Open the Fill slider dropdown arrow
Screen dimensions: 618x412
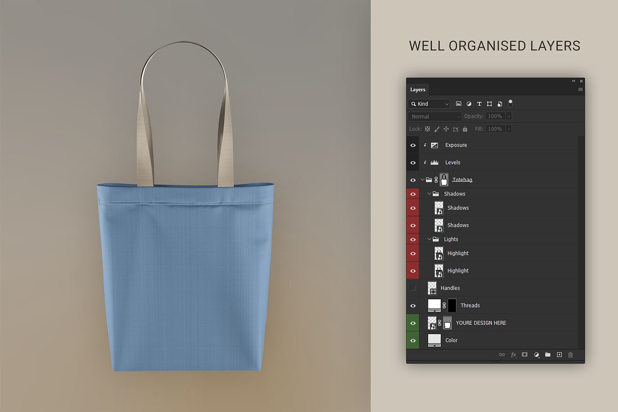(x=508, y=129)
